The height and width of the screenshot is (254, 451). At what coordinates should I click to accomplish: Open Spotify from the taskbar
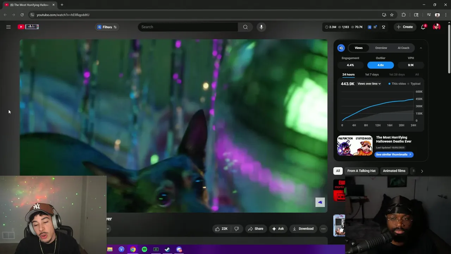[x=144, y=249]
